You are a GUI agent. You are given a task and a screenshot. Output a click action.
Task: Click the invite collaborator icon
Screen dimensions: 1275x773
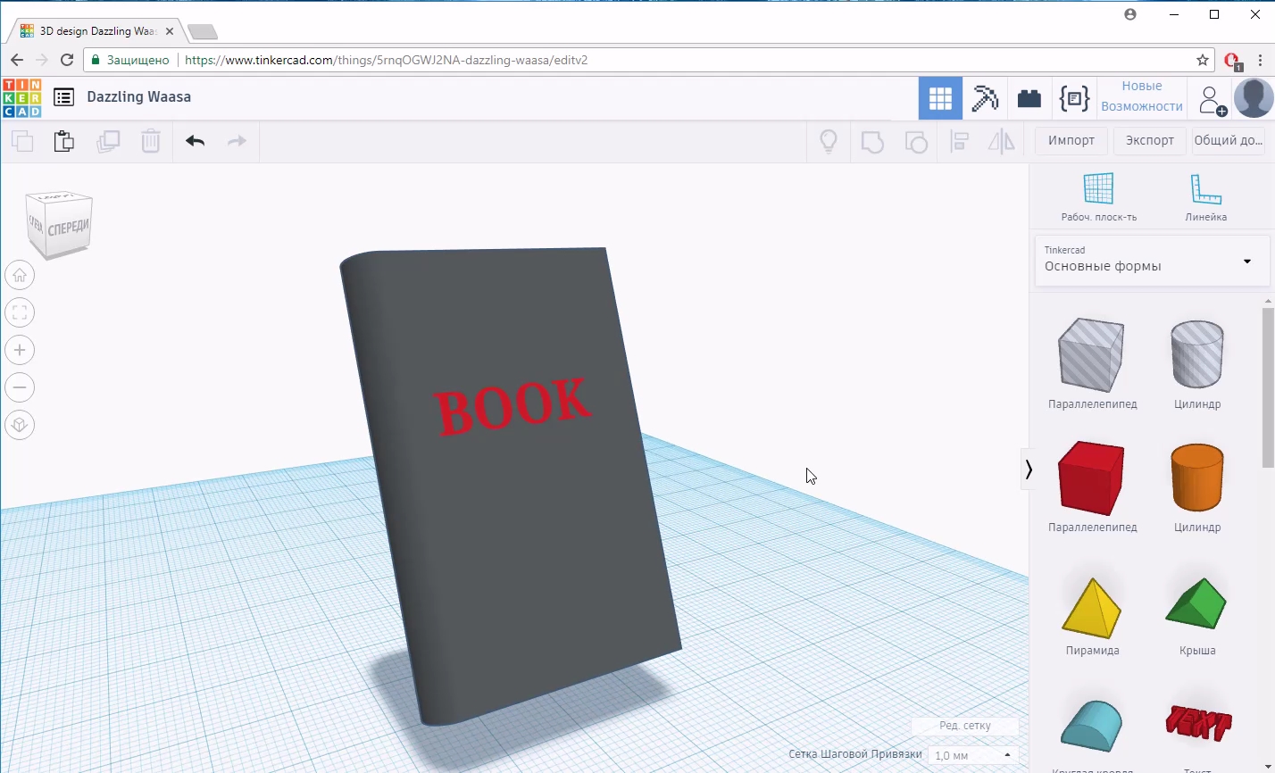(x=1211, y=99)
